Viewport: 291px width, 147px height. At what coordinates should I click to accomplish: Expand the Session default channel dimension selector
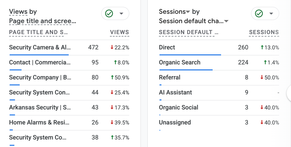[x=226, y=21]
